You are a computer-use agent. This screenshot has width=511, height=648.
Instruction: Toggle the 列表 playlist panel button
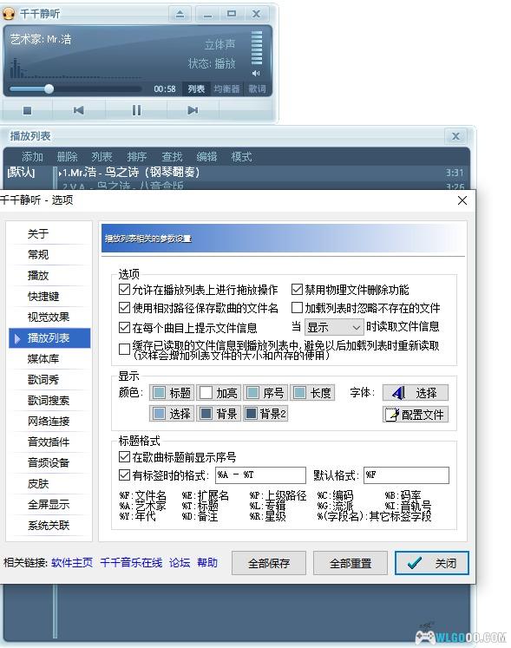[196, 88]
